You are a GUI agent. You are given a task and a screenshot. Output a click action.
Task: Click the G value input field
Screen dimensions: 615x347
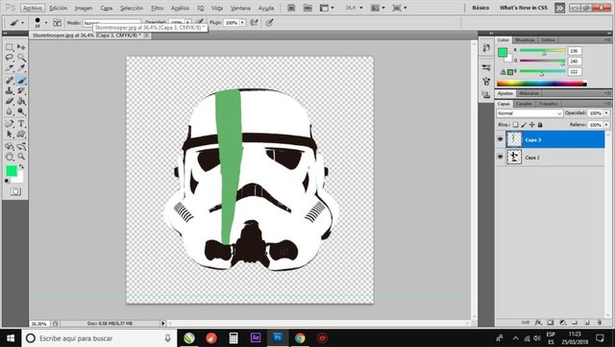[x=575, y=62]
